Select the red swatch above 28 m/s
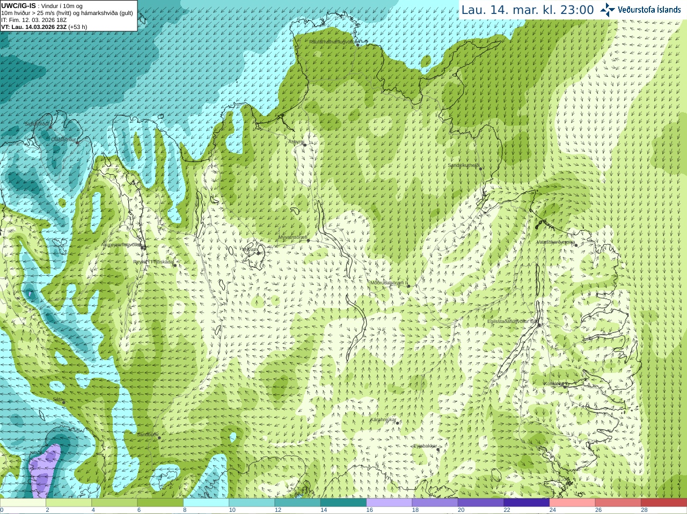 click(x=664, y=503)
